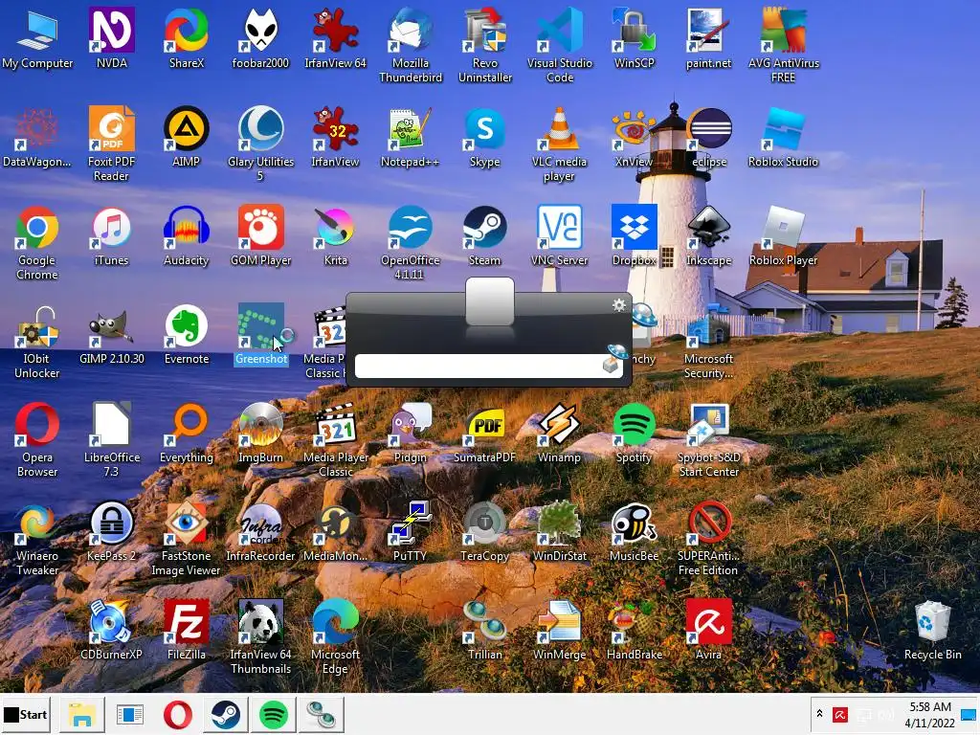Select the Dropbox shortcut
The width and height of the screenshot is (980, 735).
pyautogui.click(x=634, y=235)
